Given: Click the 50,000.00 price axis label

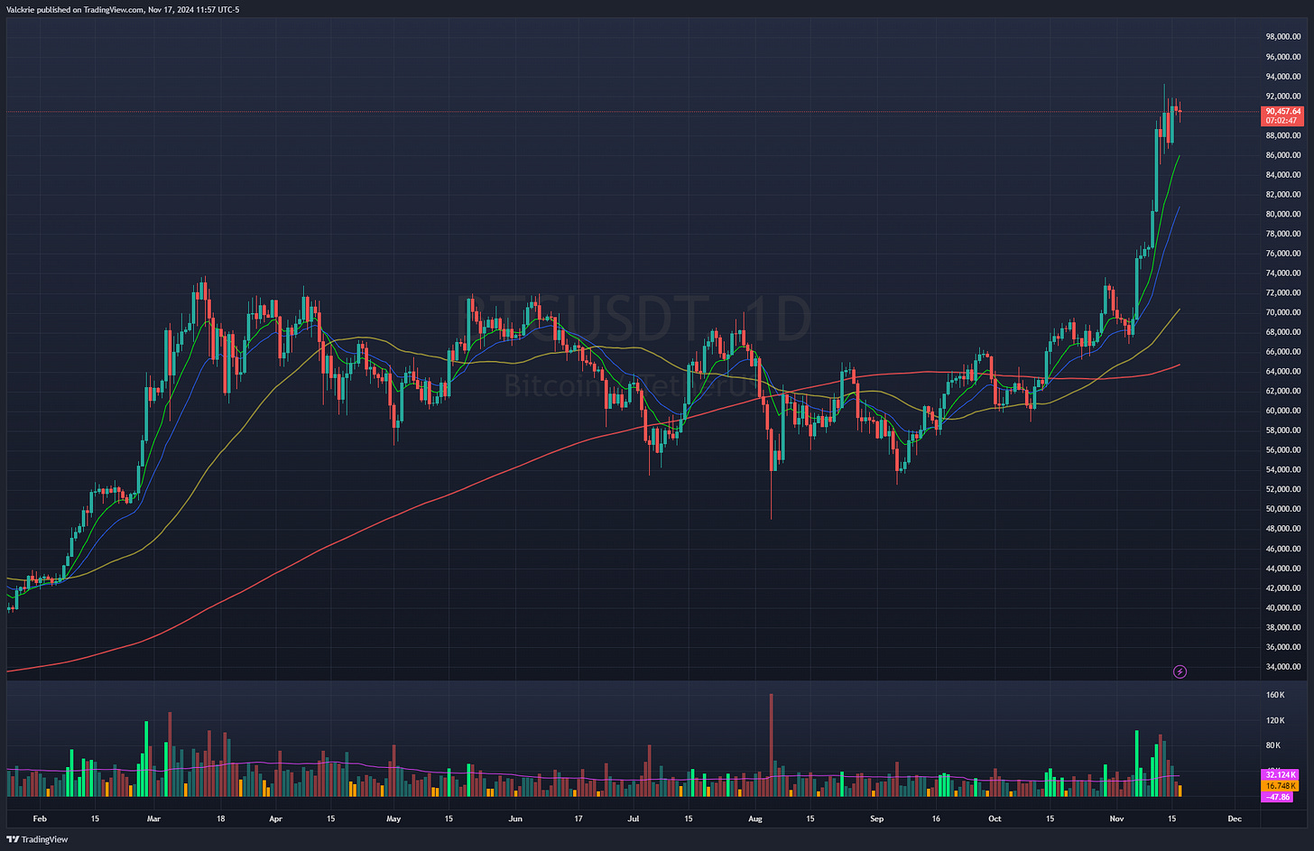Looking at the screenshot, I should [x=1283, y=509].
